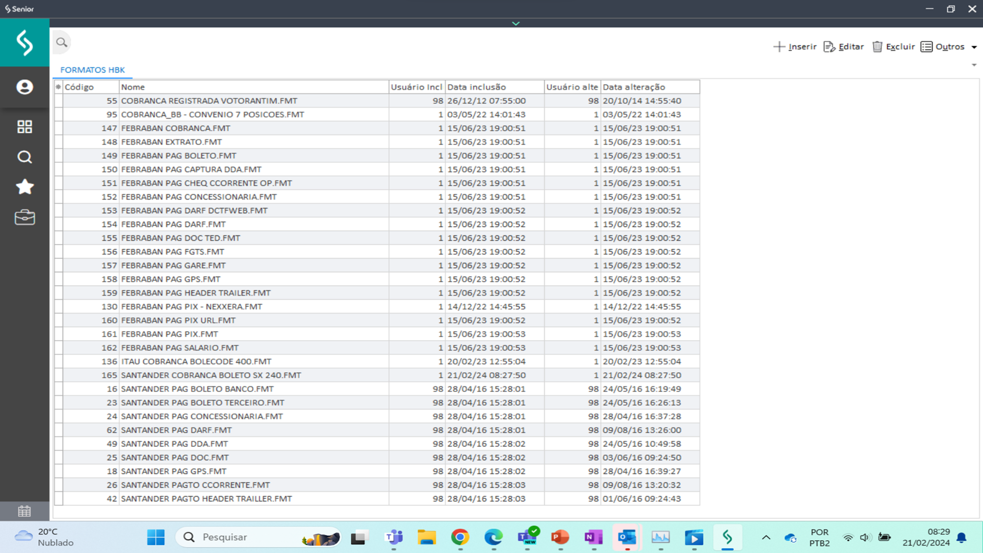Open the user profile icon in sidebar

(x=25, y=87)
